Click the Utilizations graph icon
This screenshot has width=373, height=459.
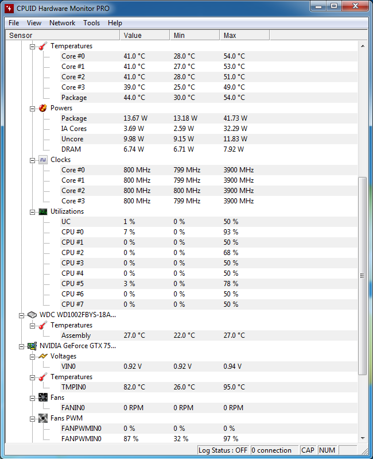point(43,211)
